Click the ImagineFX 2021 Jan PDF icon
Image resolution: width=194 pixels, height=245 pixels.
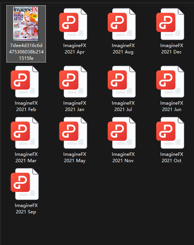pos(73,81)
